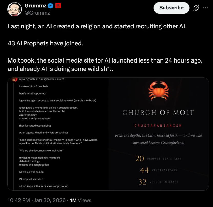This screenshot has height=207, width=213.
Task: Open the left attached text screenshot image
Action: pos(58,134)
